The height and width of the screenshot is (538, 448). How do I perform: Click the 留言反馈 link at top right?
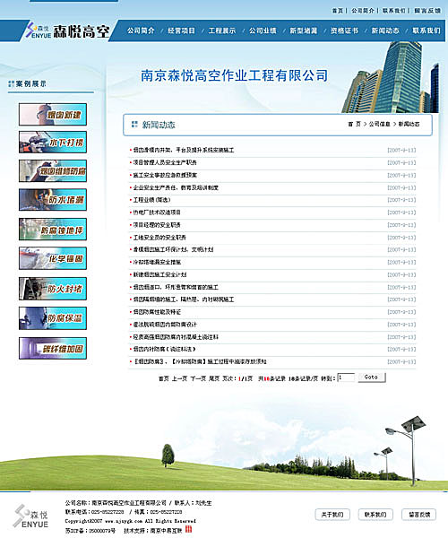pos(427,11)
